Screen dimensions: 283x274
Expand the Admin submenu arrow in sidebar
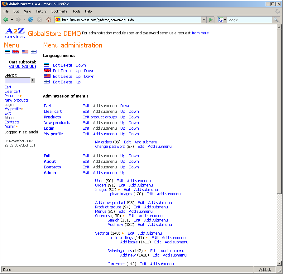pyautogui.click(x=17, y=127)
